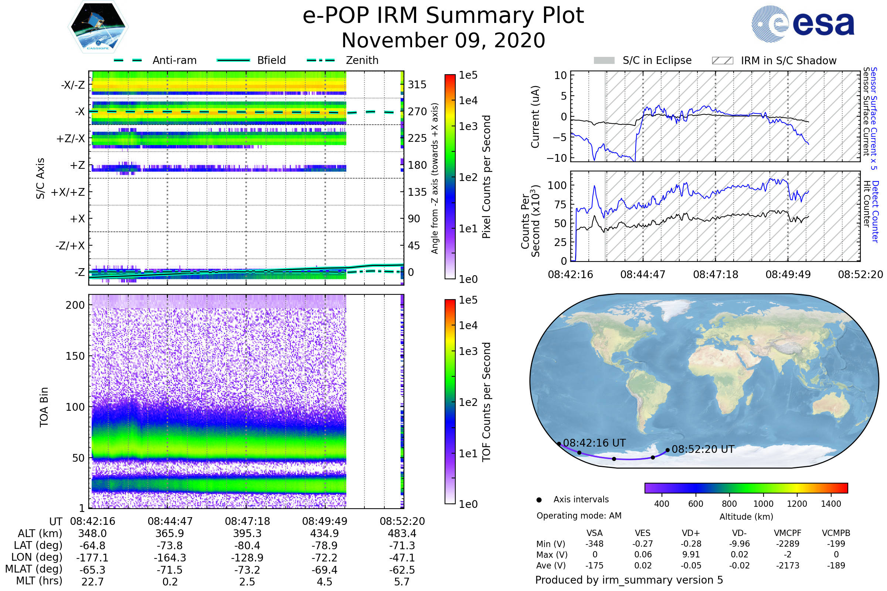Click the Anti-ram dashed line legend marker
This screenshot has height=591, width=887.
coord(128,60)
